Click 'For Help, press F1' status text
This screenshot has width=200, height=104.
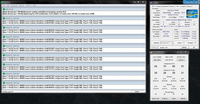pos(7,92)
